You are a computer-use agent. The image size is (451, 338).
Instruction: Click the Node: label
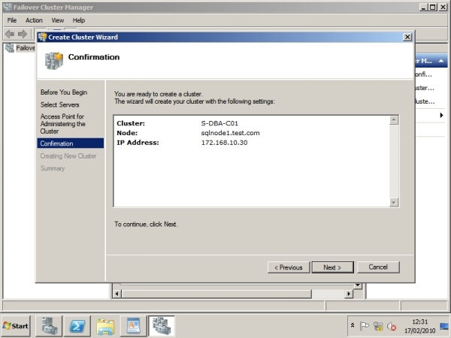coord(127,133)
